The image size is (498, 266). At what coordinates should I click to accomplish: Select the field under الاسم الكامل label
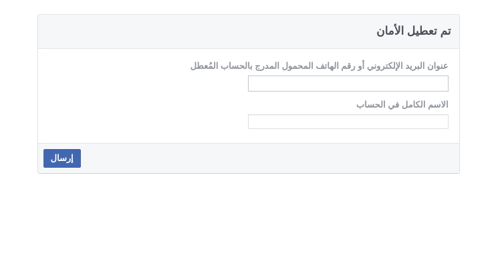coord(348,122)
